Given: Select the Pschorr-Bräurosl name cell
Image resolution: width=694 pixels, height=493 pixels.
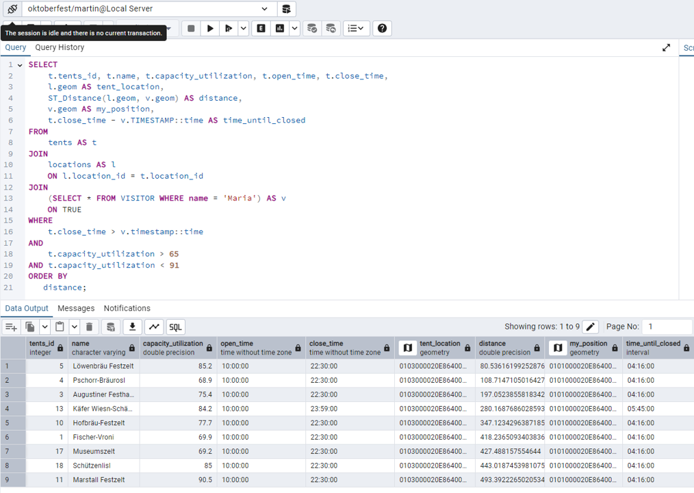Looking at the screenshot, I should (x=103, y=381).
